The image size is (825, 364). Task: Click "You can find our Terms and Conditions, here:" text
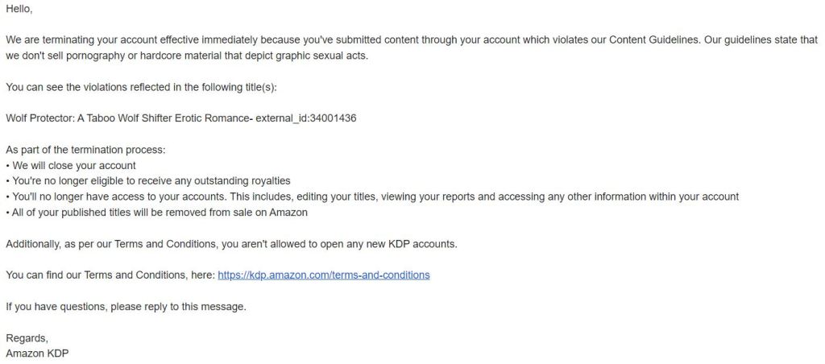pyautogui.click(x=110, y=275)
